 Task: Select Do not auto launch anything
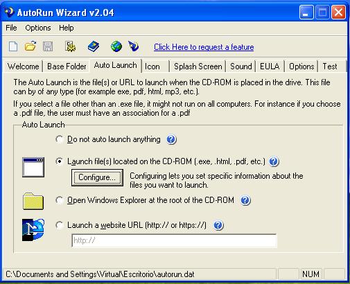click(x=108, y=139)
